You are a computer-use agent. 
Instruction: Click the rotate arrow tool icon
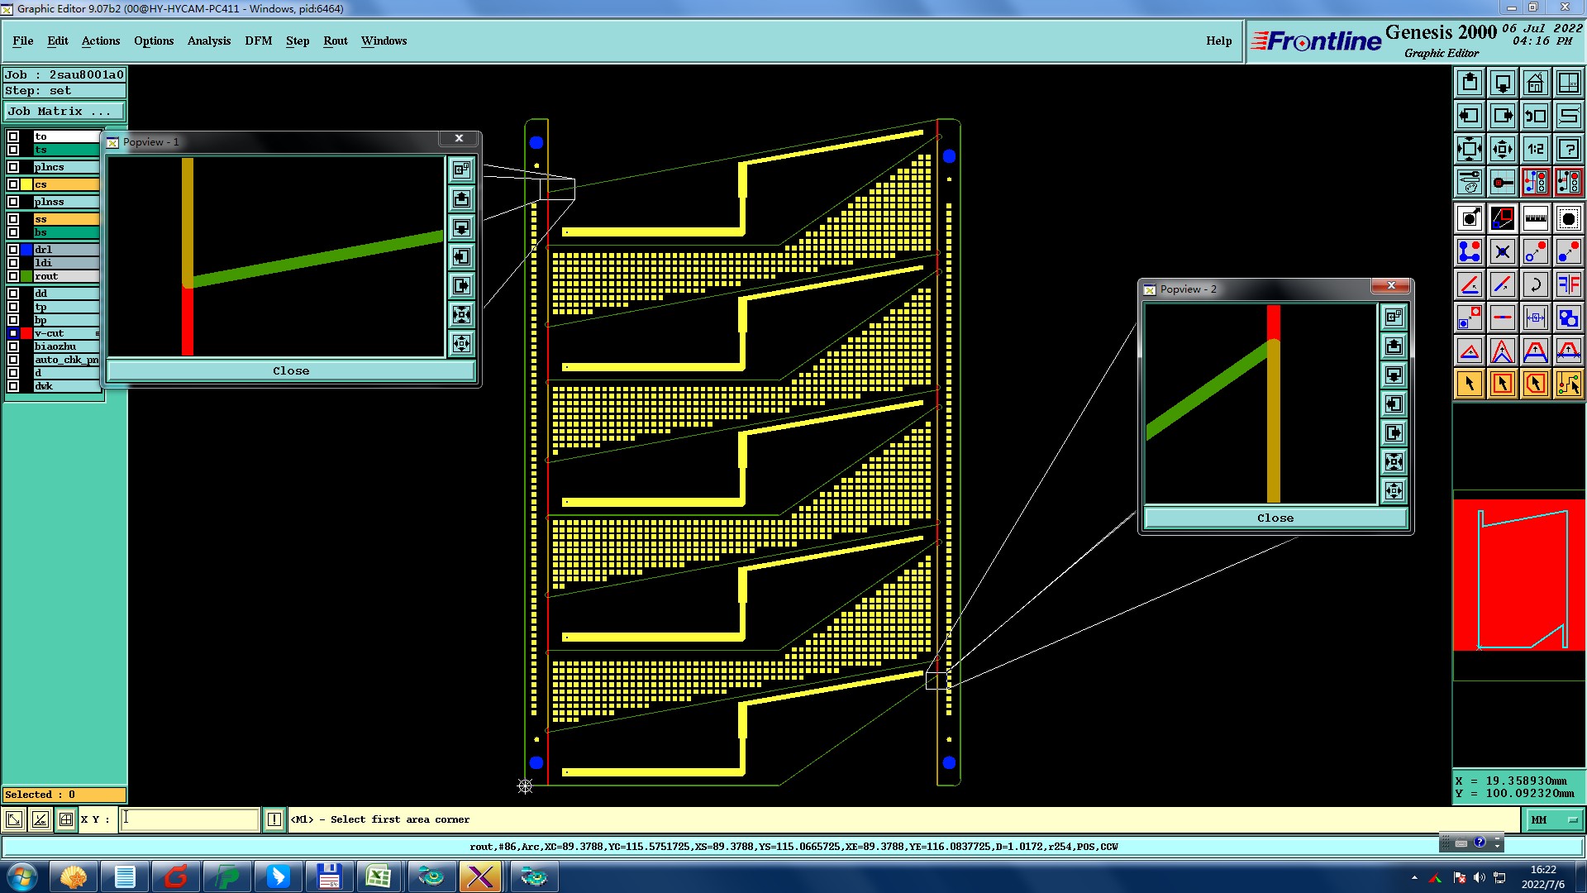1535,284
